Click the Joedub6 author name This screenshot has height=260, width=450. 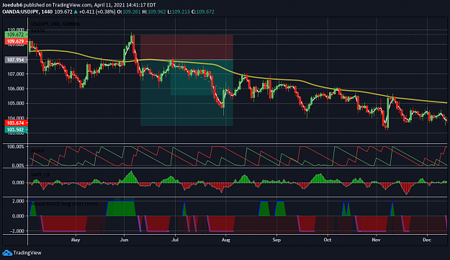coord(12,5)
